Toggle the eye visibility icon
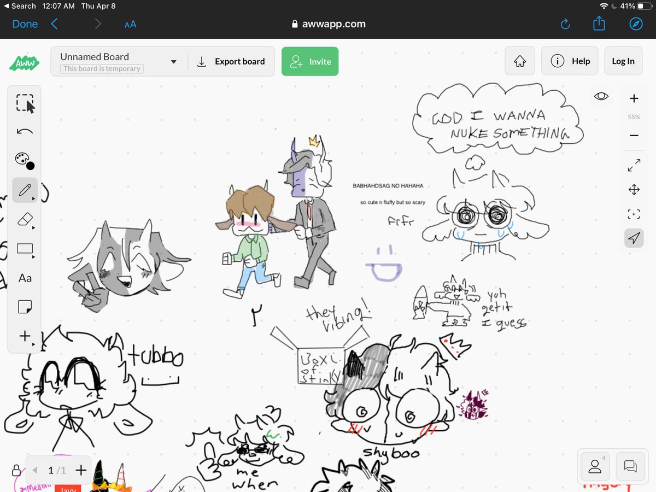The height and width of the screenshot is (492, 656). pyautogui.click(x=601, y=97)
